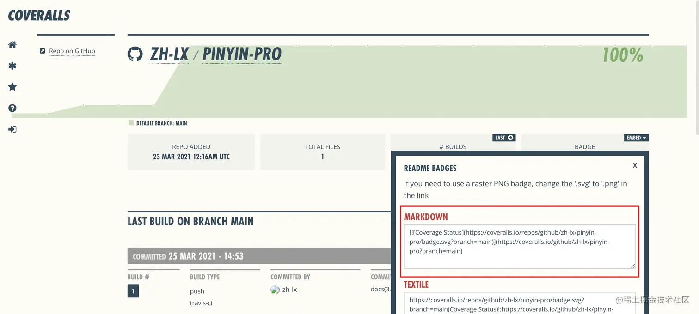Click the zh-lx committer avatar
The width and height of the screenshot is (699, 314).
[275, 290]
